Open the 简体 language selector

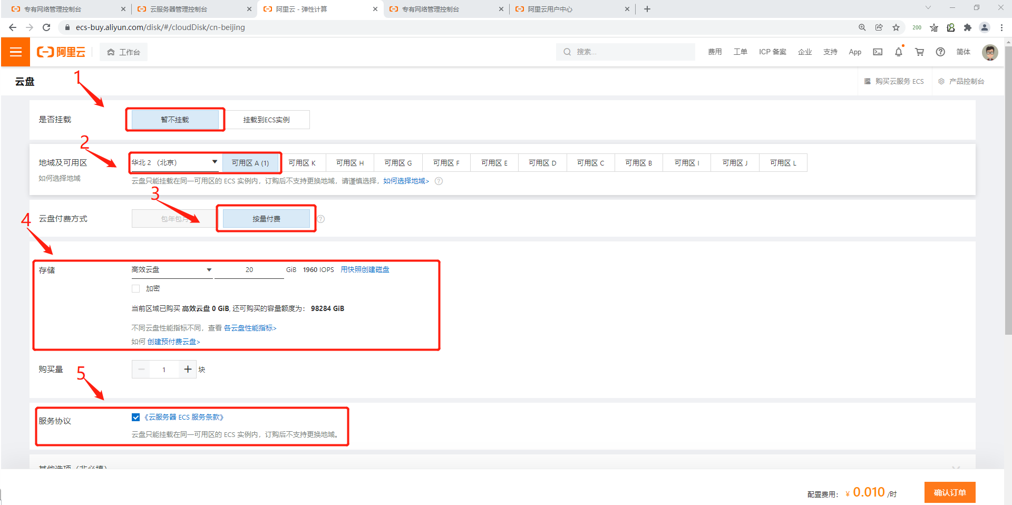[964, 52]
